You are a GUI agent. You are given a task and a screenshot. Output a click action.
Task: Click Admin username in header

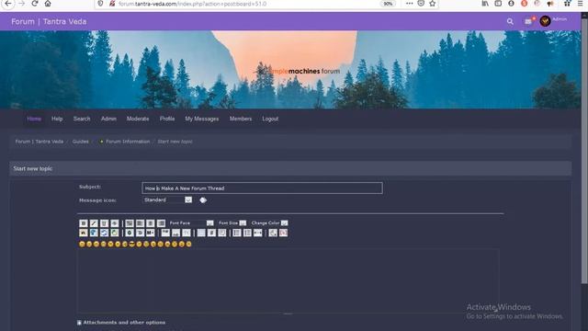point(560,18)
